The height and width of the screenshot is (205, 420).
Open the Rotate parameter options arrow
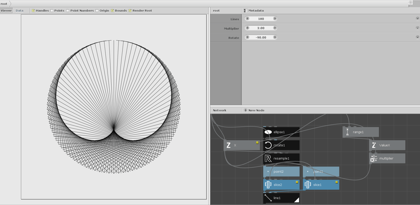click(x=417, y=37)
